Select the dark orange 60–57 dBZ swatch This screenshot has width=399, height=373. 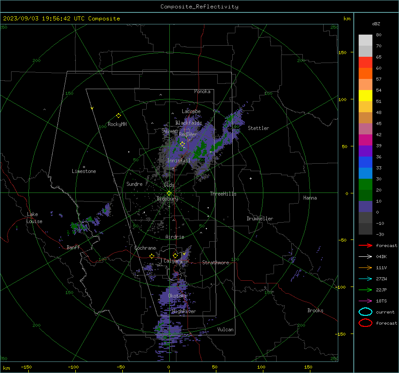pyautogui.click(x=365, y=73)
